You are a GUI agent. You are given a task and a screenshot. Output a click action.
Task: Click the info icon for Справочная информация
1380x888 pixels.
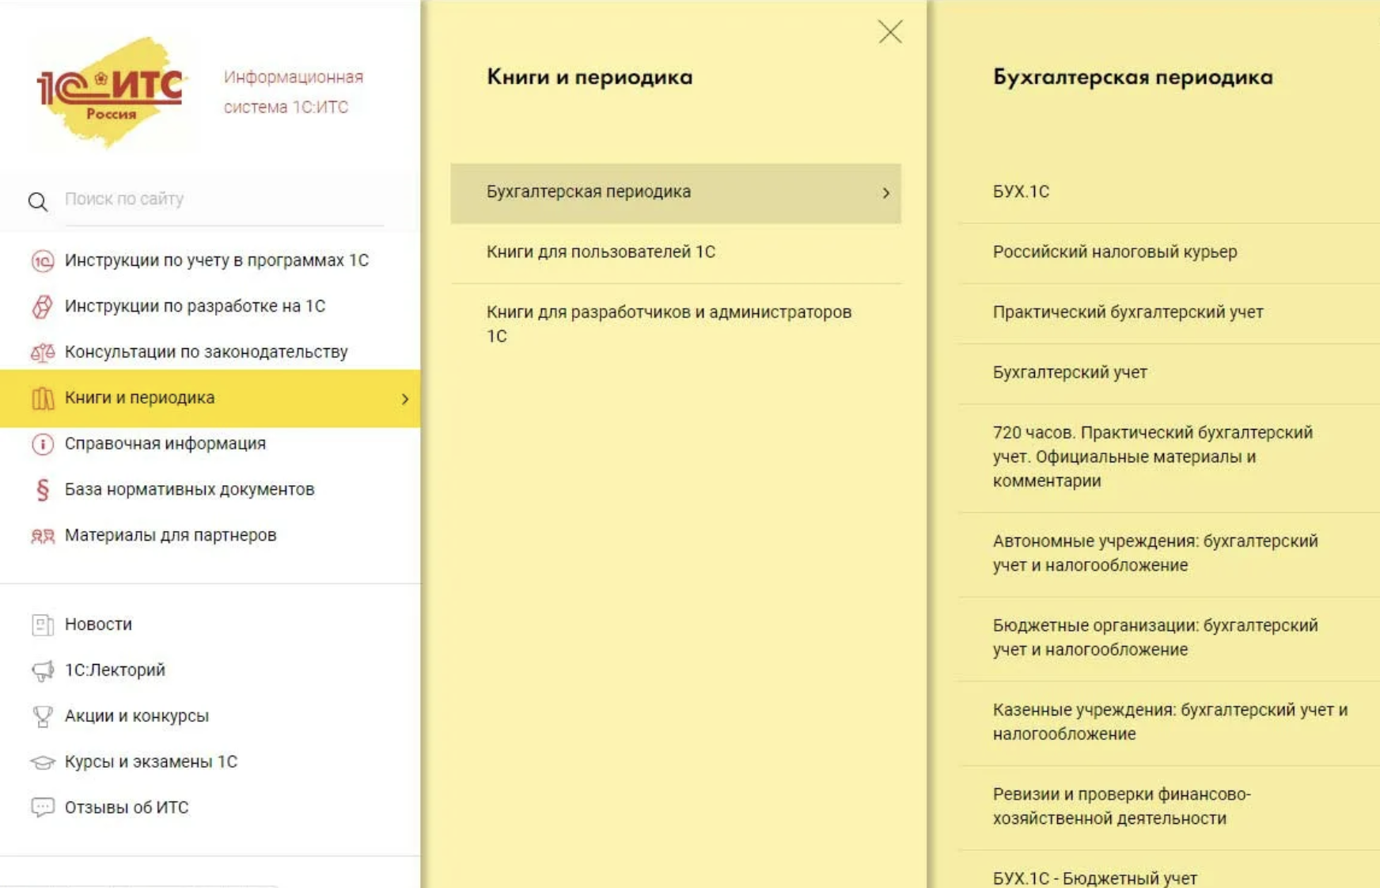(x=42, y=444)
